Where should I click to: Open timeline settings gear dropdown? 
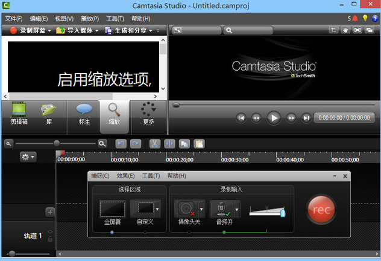[x=28, y=157]
